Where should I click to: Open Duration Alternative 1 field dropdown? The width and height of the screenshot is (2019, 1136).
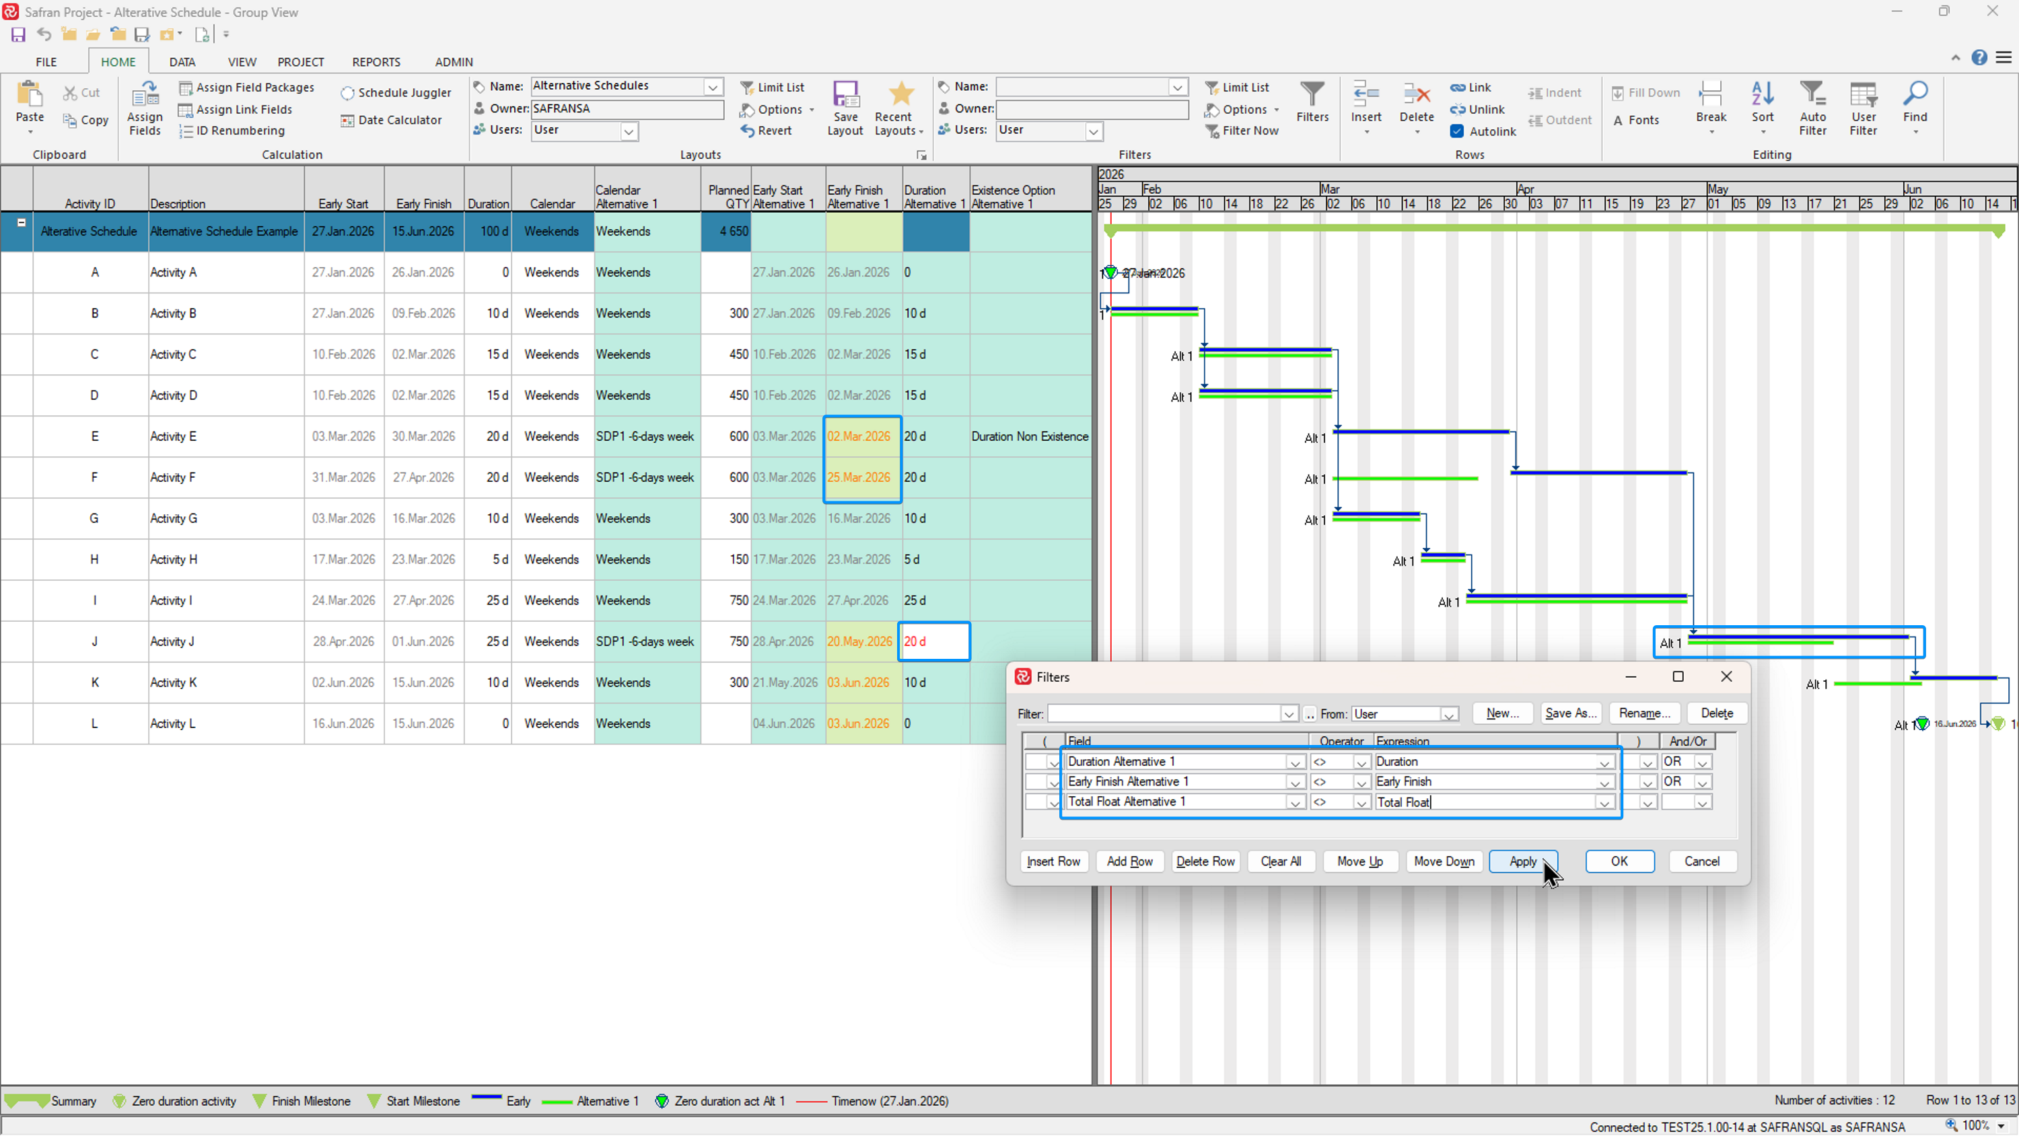click(1295, 762)
